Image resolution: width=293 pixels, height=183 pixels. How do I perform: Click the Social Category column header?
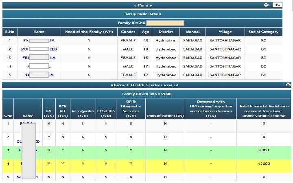click(263, 32)
